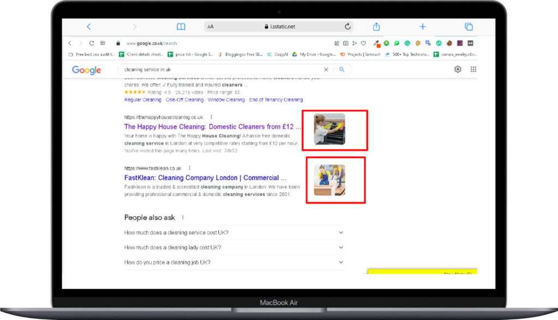Open the FastKlean Cleaning Company result link
This screenshot has width=558, height=320.
click(205, 178)
